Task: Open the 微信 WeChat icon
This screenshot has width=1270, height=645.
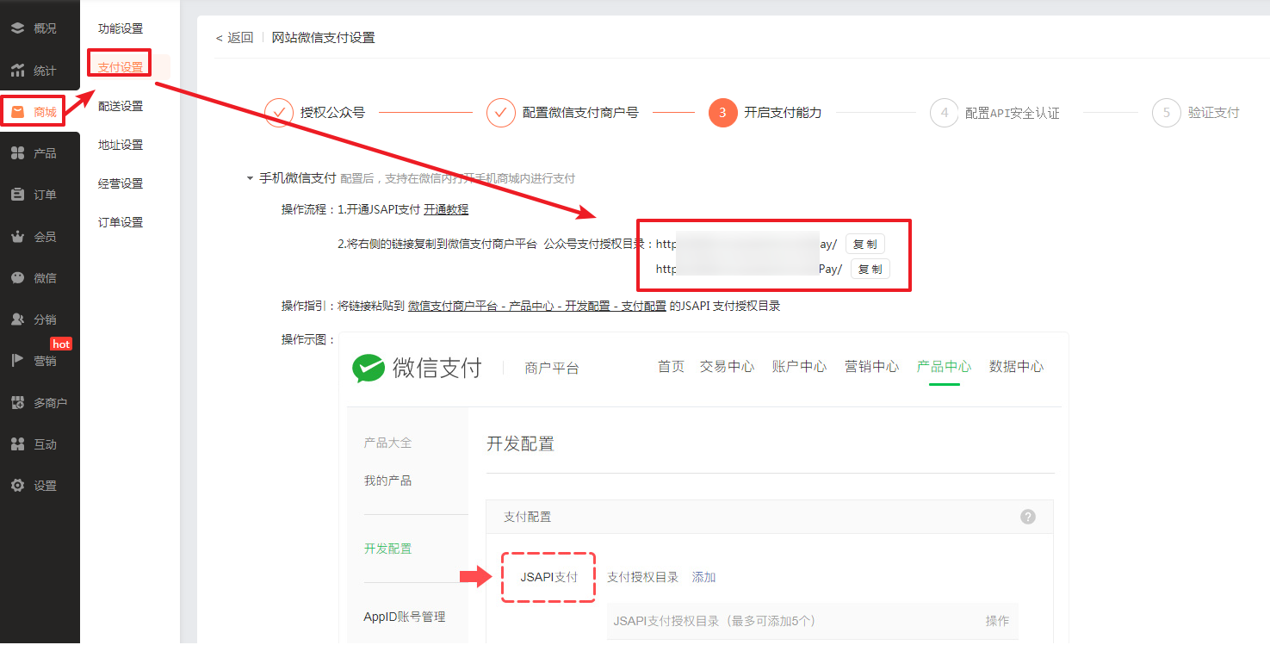Action: point(17,277)
